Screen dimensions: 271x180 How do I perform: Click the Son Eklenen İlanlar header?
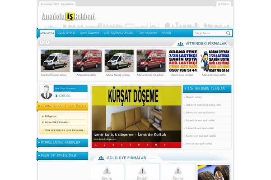click(x=207, y=89)
